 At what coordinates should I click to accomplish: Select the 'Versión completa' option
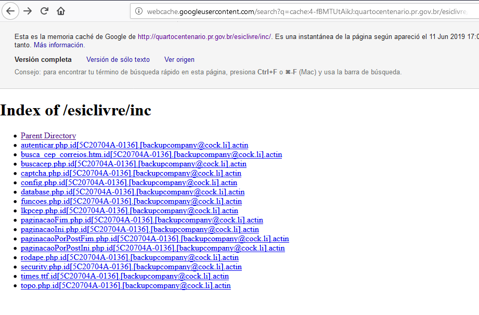click(43, 60)
